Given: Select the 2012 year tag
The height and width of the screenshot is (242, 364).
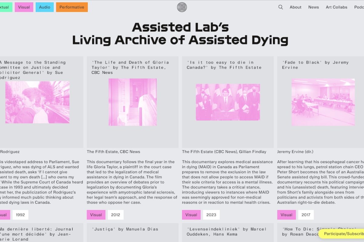Looking at the screenshot, I should pyautogui.click(x=116, y=215).
